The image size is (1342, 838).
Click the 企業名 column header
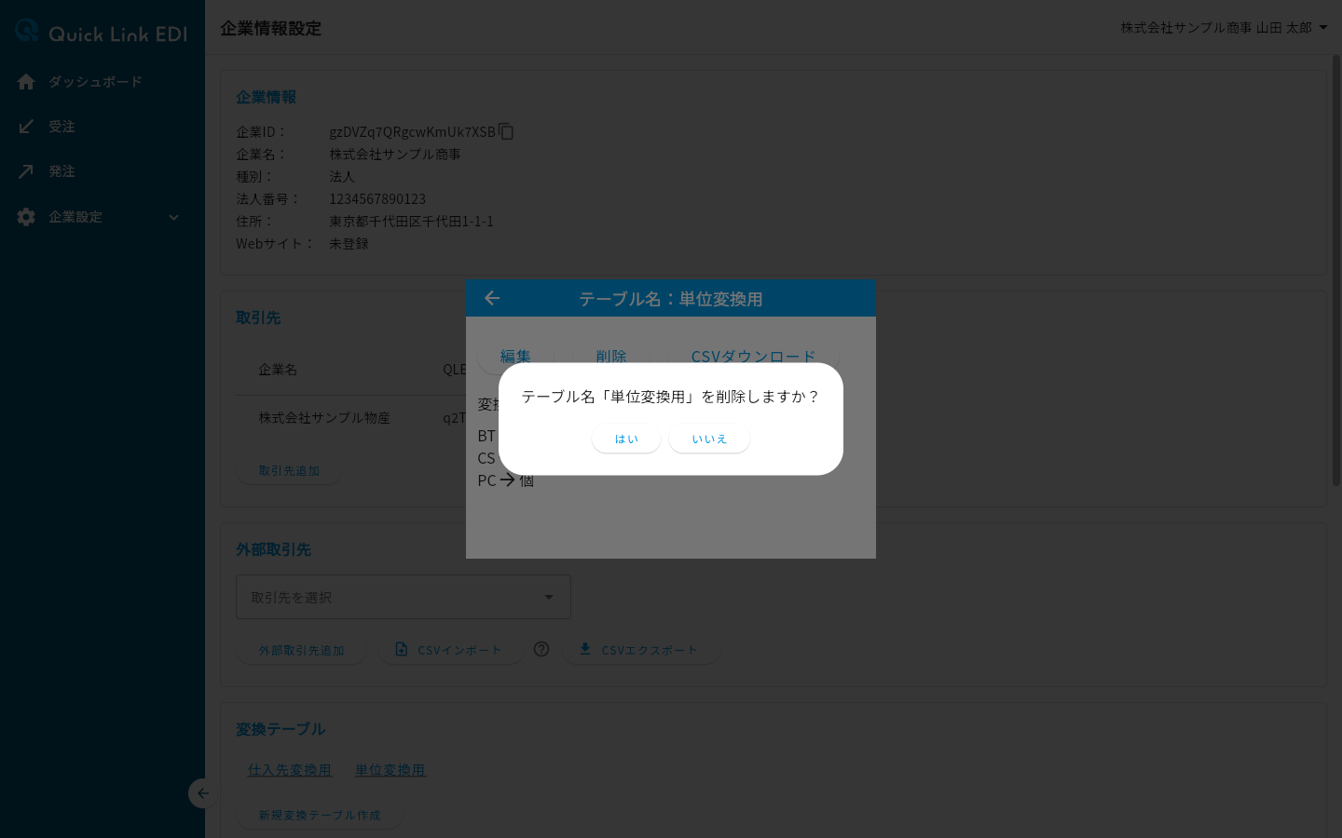[x=278, y=370]
